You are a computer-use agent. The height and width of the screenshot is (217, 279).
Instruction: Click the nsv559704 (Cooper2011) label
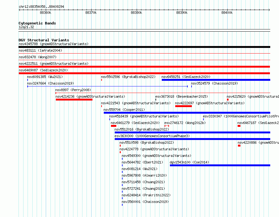pos(124,110)
